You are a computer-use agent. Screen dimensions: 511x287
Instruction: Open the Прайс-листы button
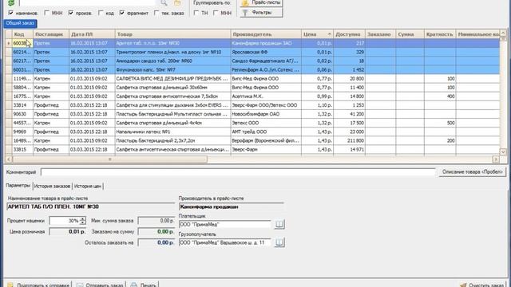point(261,2)
